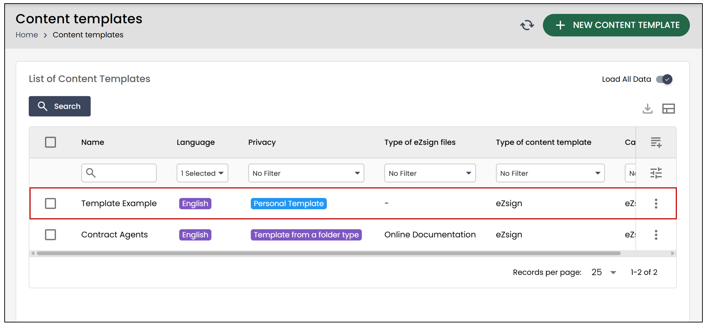Toggle the Load All Data switch
The image size is (706, 326).
tap(664, 79)
